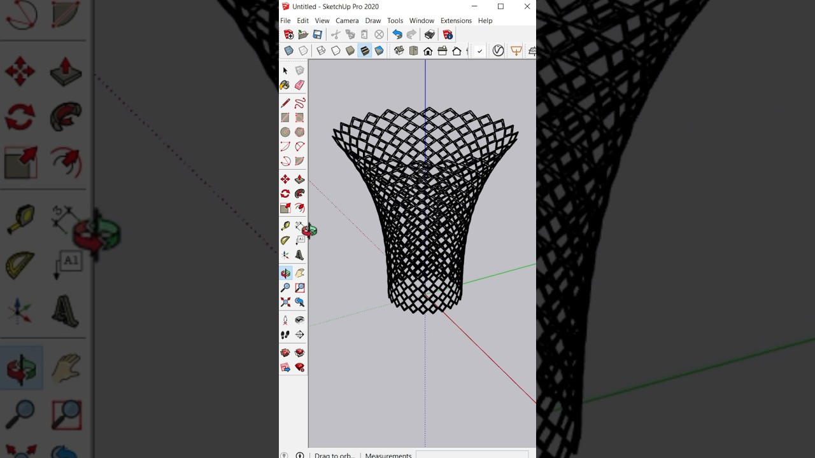
Task: Switch to Wireframe style
Action: tap(322, 51)
